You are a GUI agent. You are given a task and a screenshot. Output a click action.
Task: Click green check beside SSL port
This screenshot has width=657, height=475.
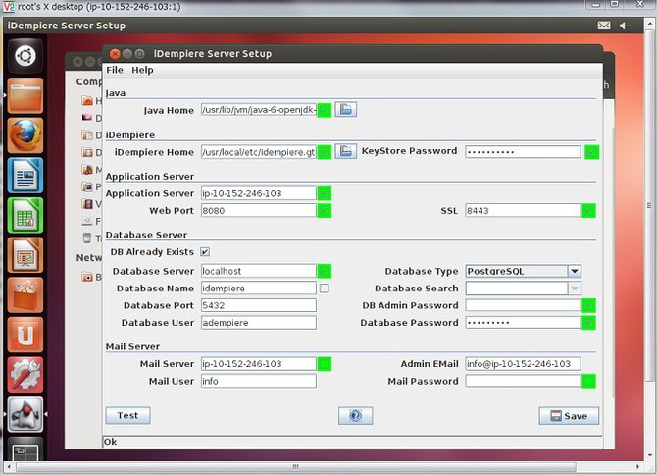tap(588, 210)
